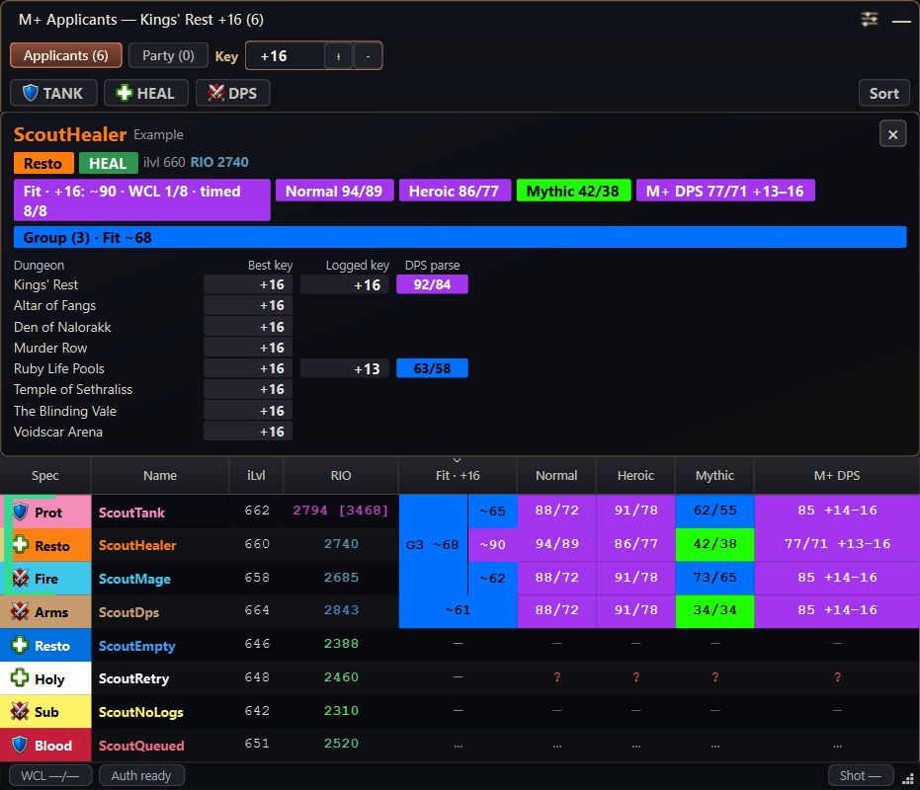
Task: Click the Heroic 86/77 badge
Action: (455, 191)
